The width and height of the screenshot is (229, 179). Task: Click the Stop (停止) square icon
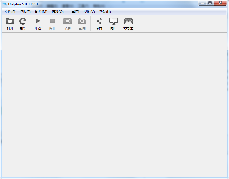click(x=52, y=21)
